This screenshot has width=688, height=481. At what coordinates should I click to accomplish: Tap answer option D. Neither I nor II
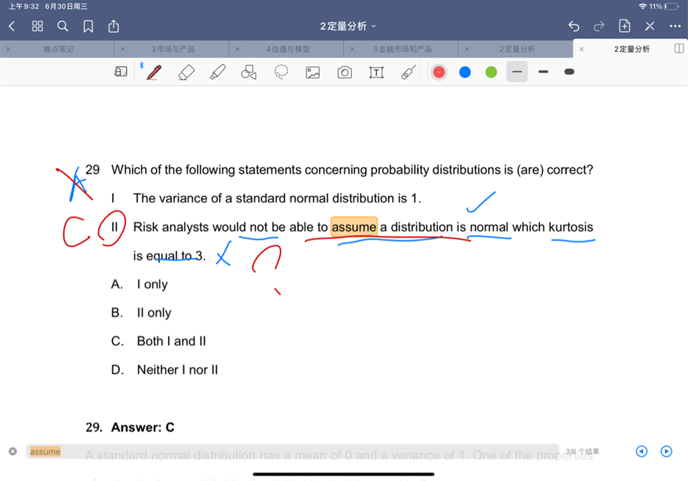pyautogui.click(x=165, y=369)
